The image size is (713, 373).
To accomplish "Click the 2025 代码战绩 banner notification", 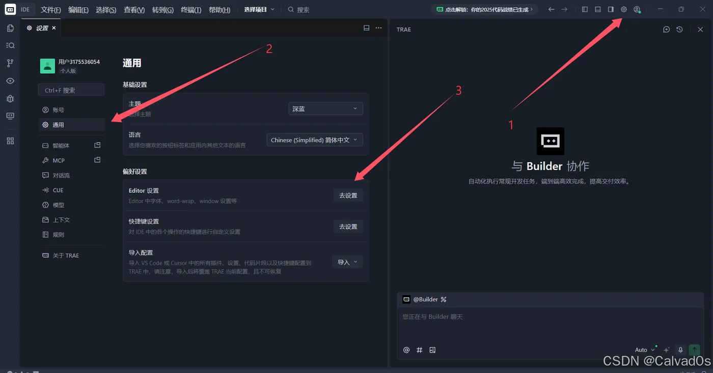I will click(x=484, y=9).
